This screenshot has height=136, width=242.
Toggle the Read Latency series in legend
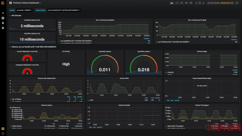[17, 126]
